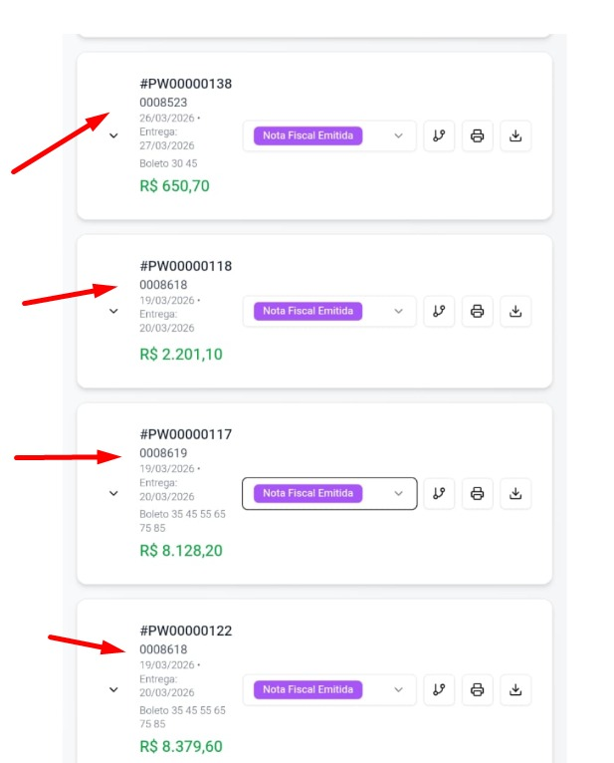Expand order #PW00000122 details chevron

point(113,689)
